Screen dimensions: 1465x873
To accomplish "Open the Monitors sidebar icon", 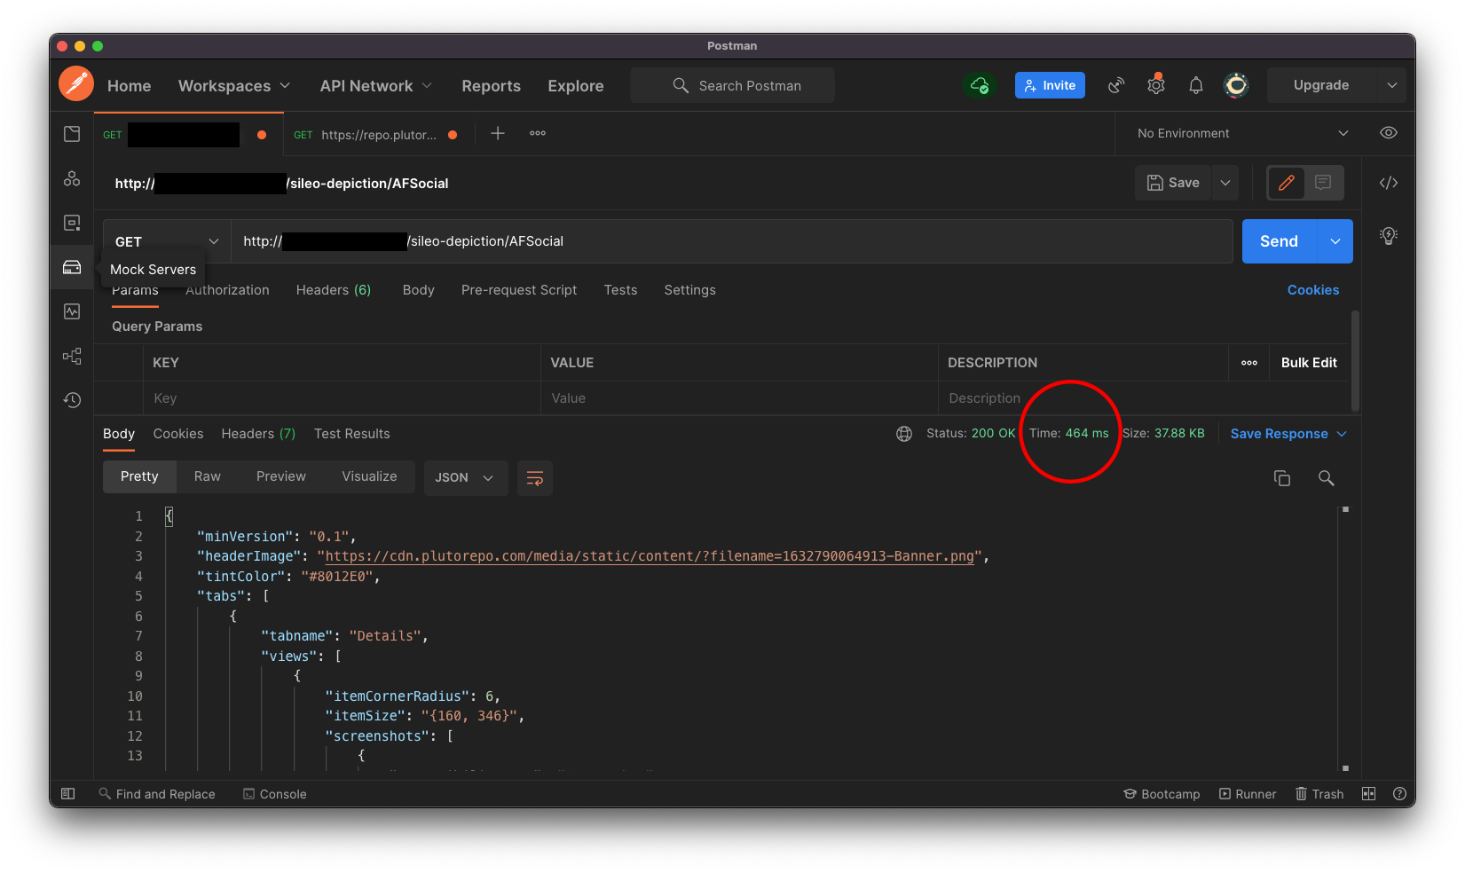I will pos(72,311).
